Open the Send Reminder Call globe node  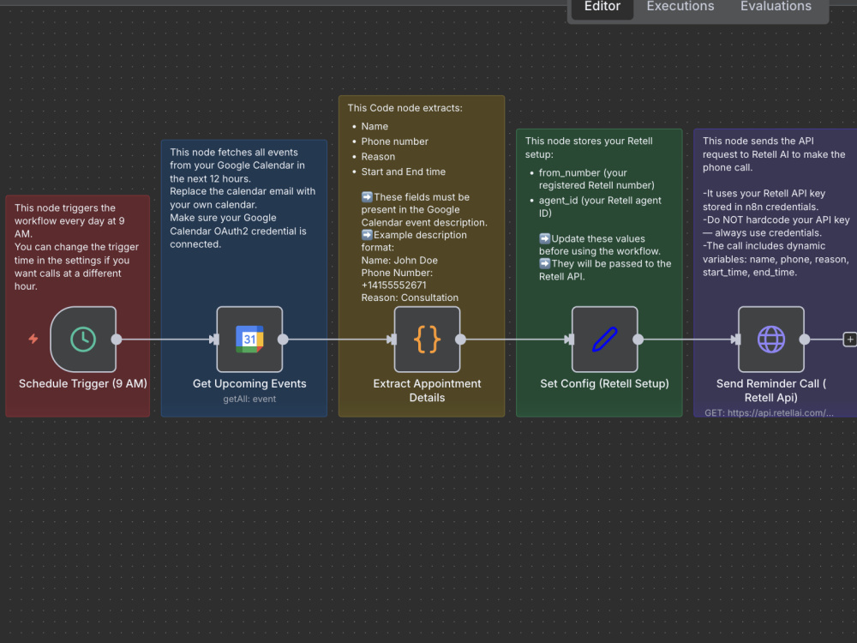770,339
